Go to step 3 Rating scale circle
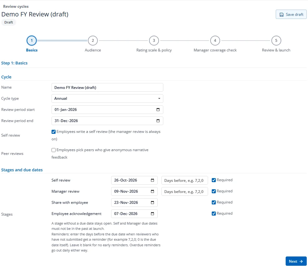308x267 pixels. coord(154,41)
